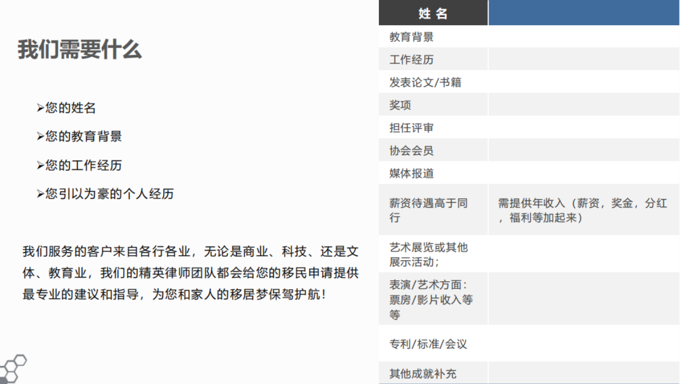Select the table cell 表演/艺术方面 票房/影片收入

pyautogui.click(x=433, y=299)
